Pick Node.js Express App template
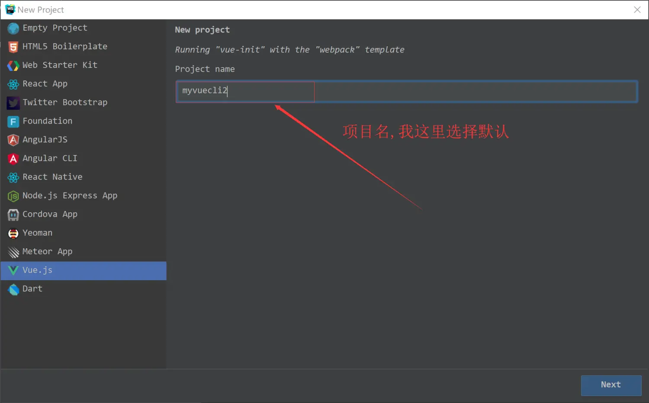 83,196
